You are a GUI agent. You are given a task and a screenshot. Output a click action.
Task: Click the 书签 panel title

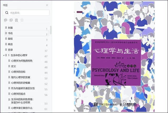pos(5,5)
